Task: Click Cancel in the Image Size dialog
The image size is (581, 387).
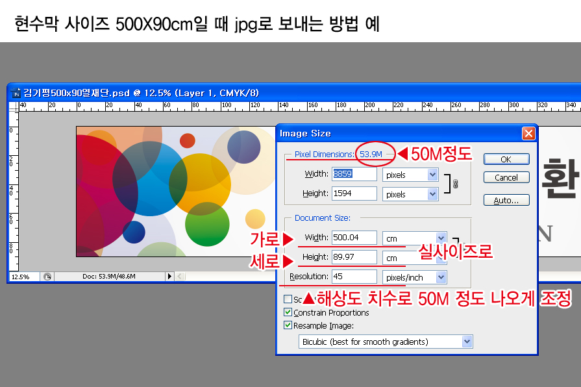Action: (x=506, y=177)
